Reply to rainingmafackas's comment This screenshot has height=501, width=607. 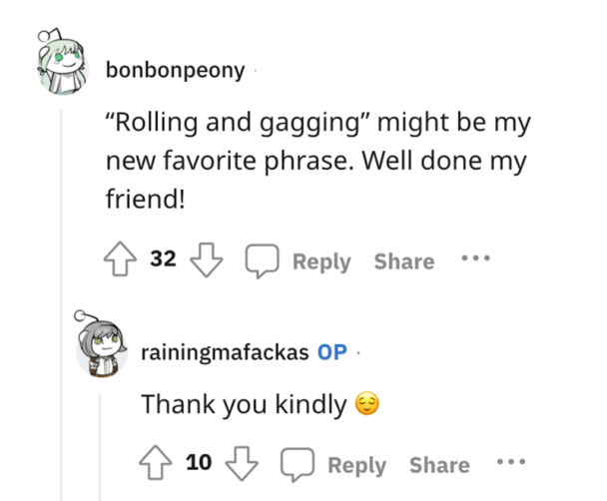tap(356, 465)
